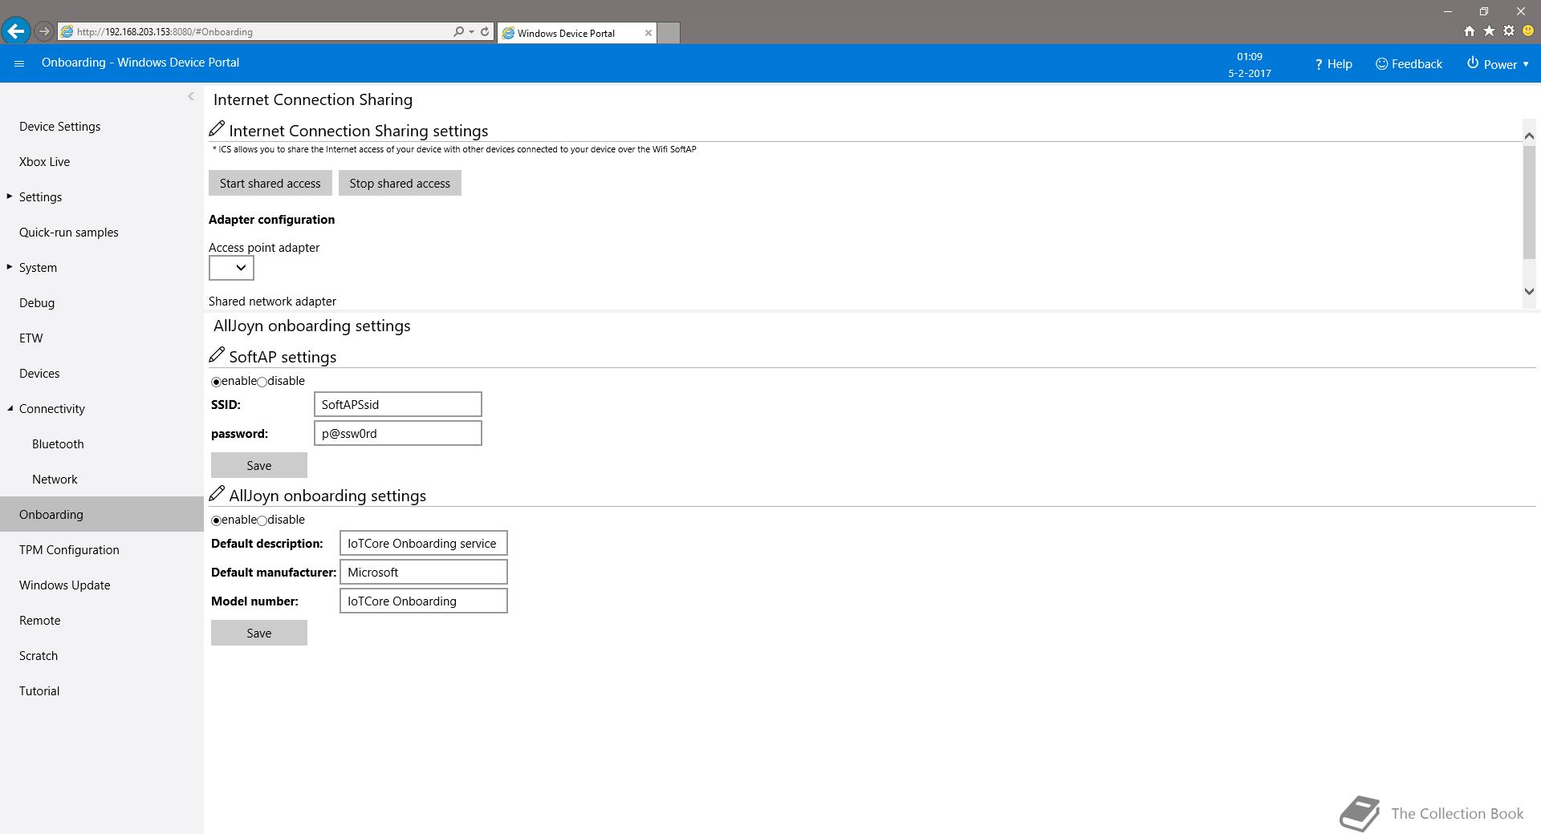
Task: Save the AllJoyn onboarding settings
Action: [258, 633]
